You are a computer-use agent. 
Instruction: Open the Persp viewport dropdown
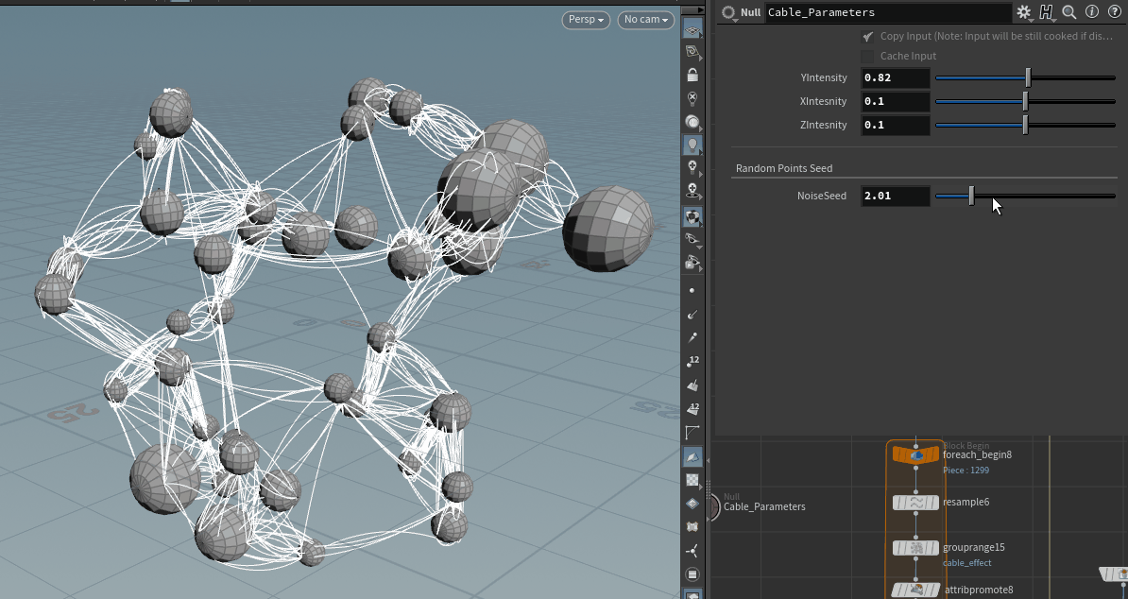(586, 20)
